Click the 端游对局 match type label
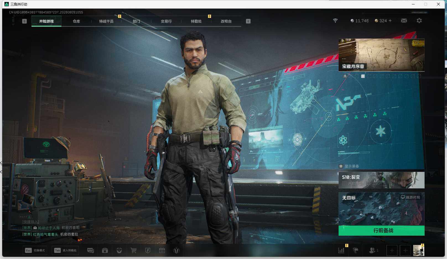447x259 pixels. 410,197
